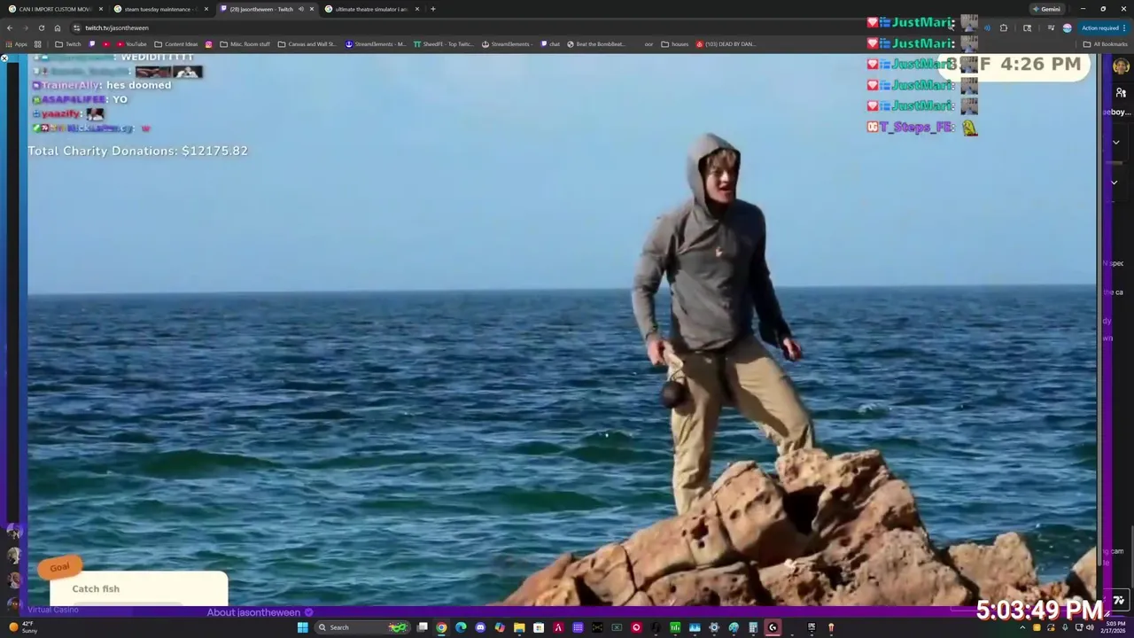Open the Twitch bookmarks folder

[x=68, y=44]
